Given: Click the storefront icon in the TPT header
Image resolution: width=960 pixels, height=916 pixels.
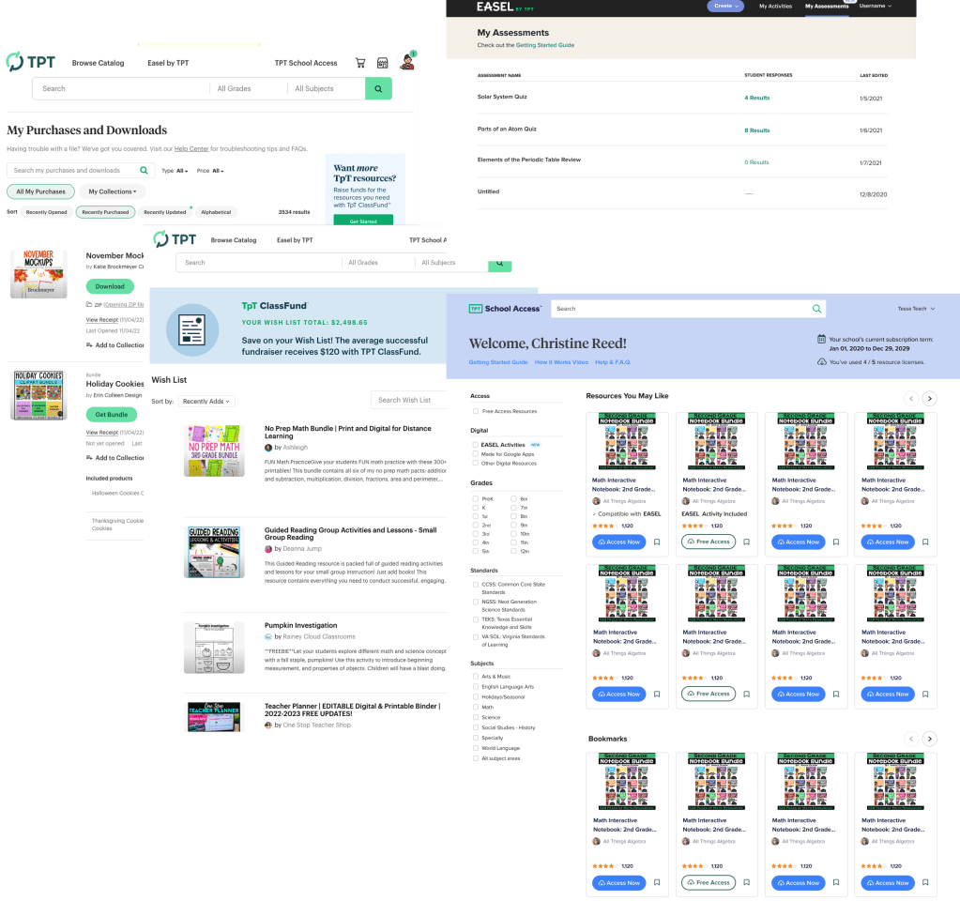Looking at the screenshot, I should 383,63.
